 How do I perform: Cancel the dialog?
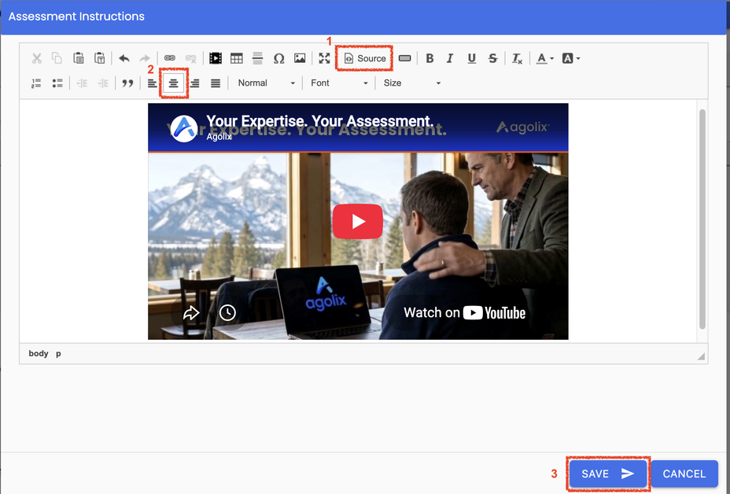(x=684, y=474)
